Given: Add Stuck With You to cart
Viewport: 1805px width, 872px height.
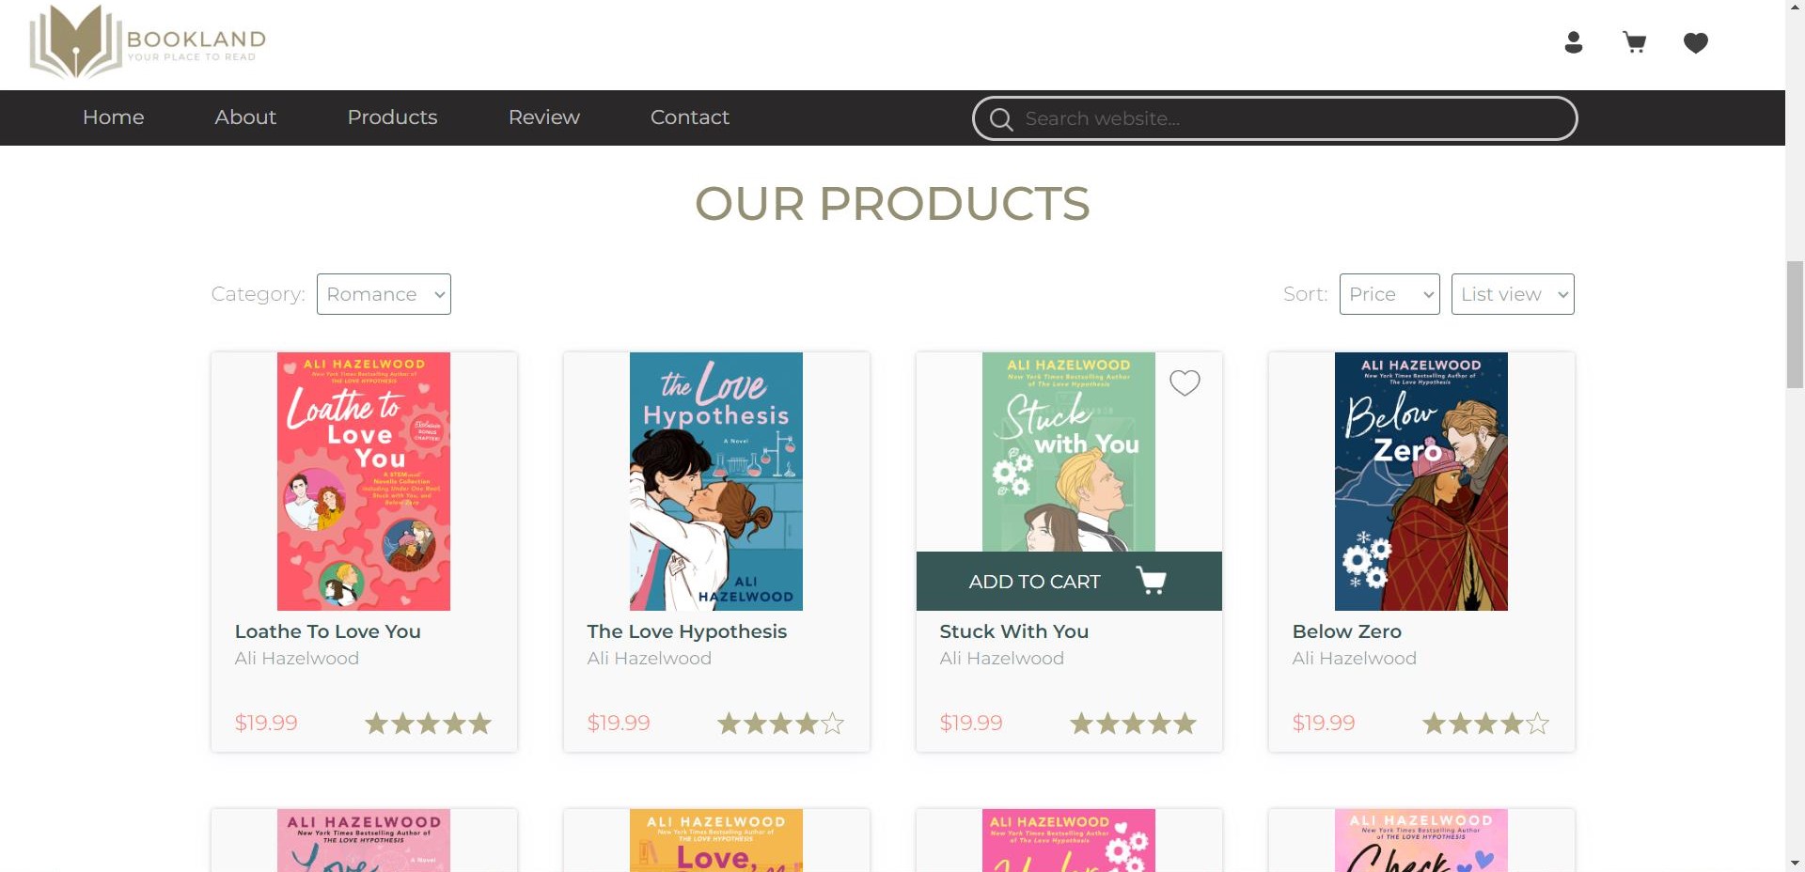Looking at the screenshot, I should [x=1069, y=581].
